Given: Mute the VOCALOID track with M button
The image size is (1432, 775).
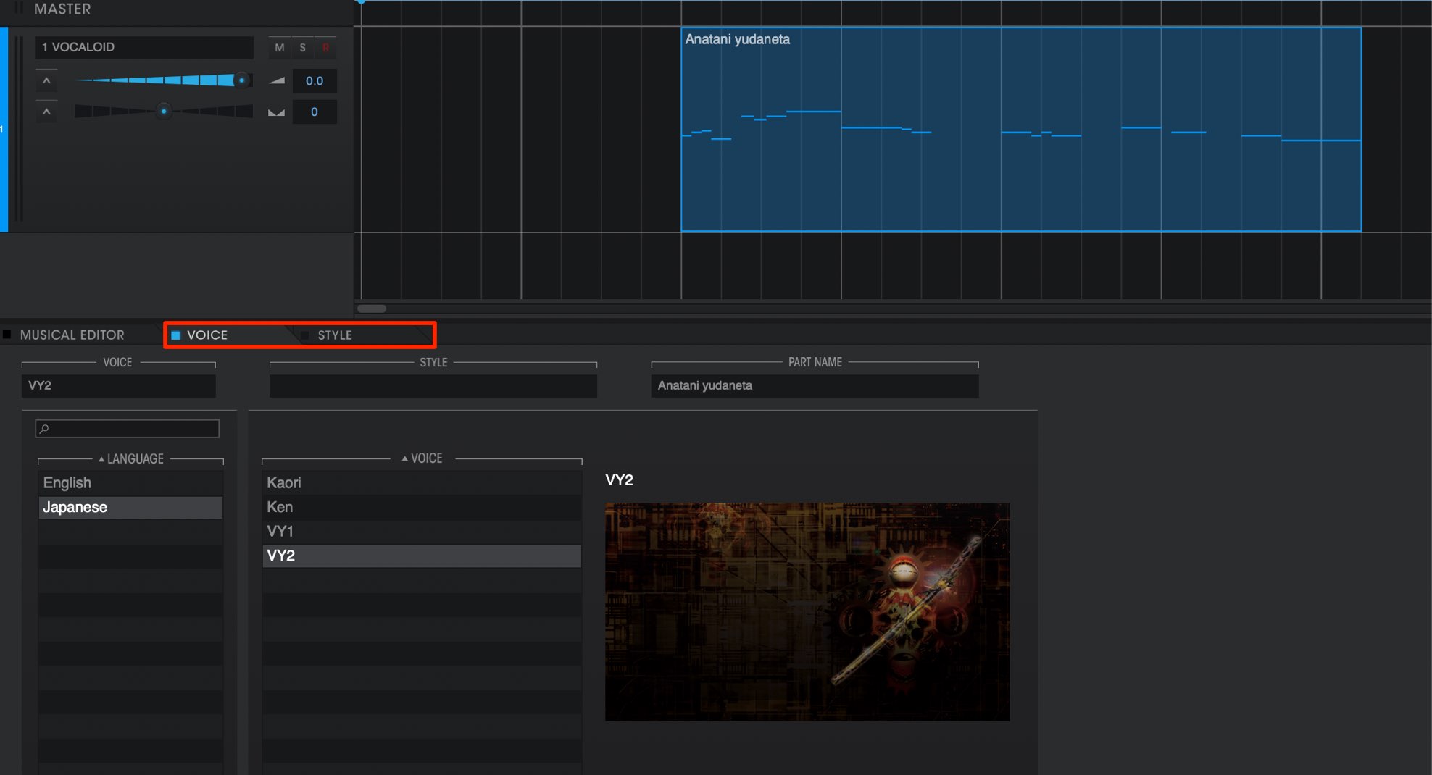Looking at the screenshot, I should [x=279, y=48].
